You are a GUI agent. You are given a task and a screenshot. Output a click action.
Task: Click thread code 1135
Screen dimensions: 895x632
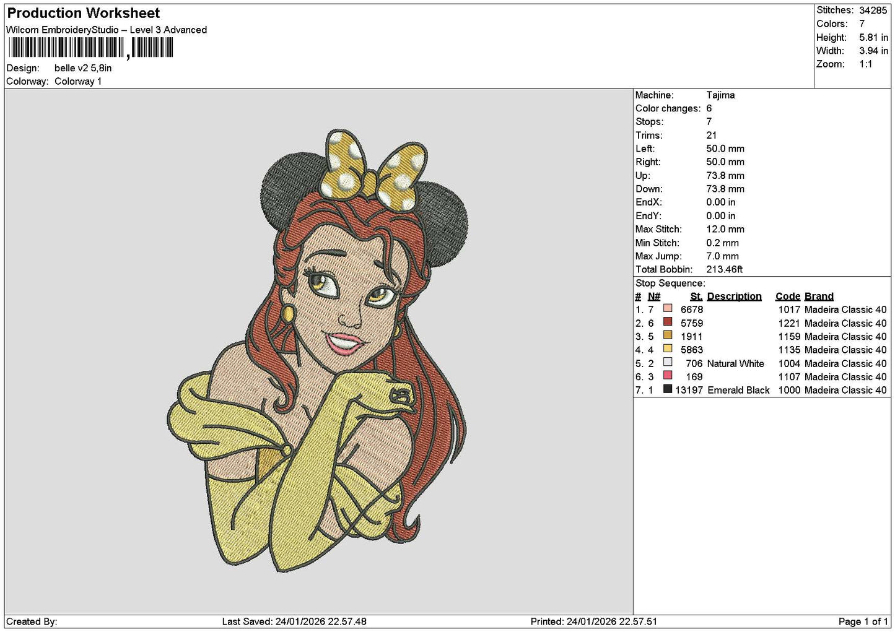click(789, 350)
